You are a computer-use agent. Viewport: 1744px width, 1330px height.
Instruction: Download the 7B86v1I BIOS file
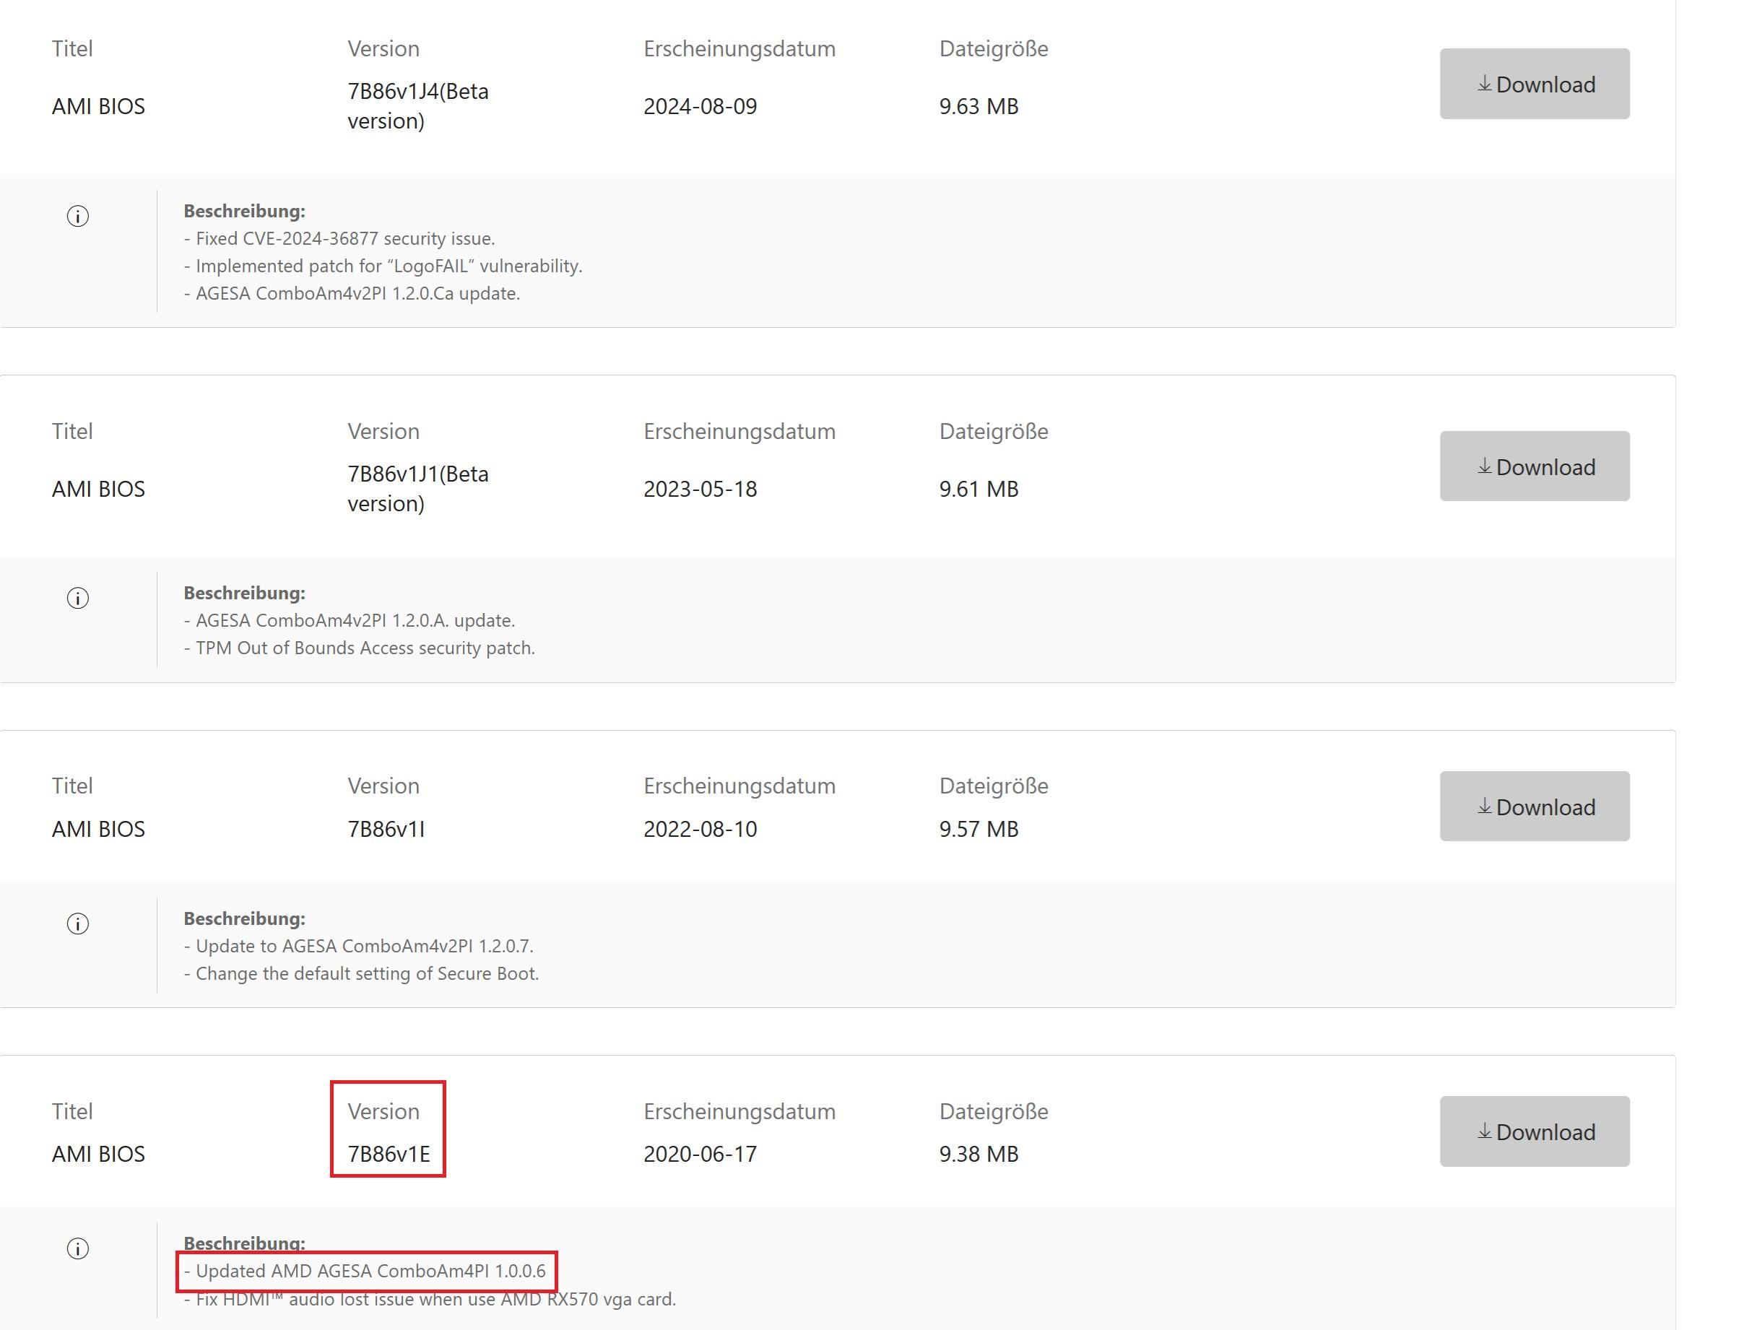[x=1533, y=807]
